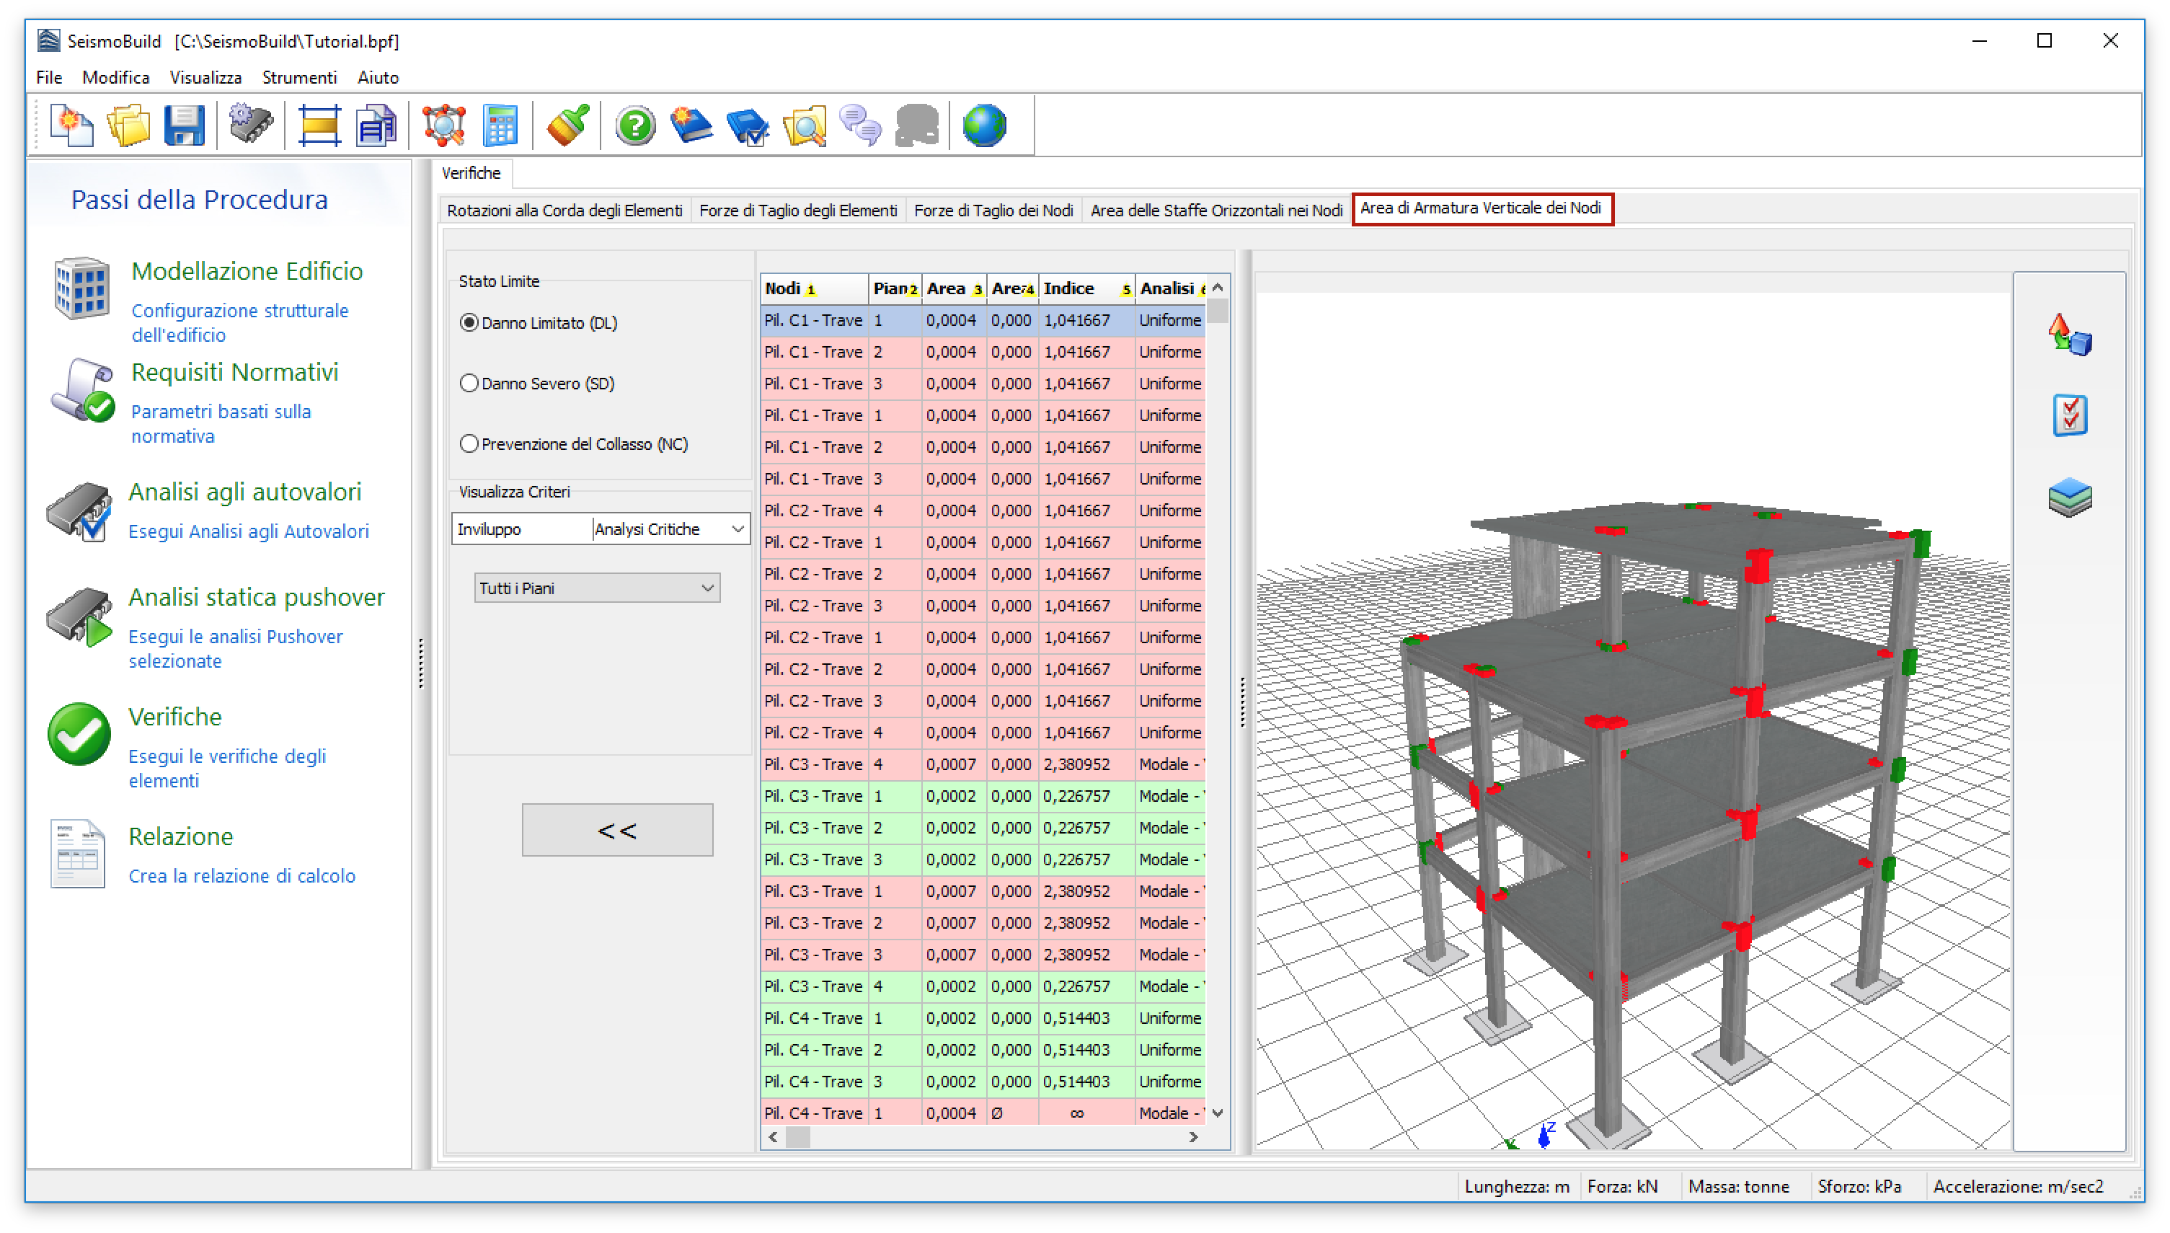The image size is (2170, 1233).
Task: Click the paintbrush icon in toolbar
Action: pos(567,126)
